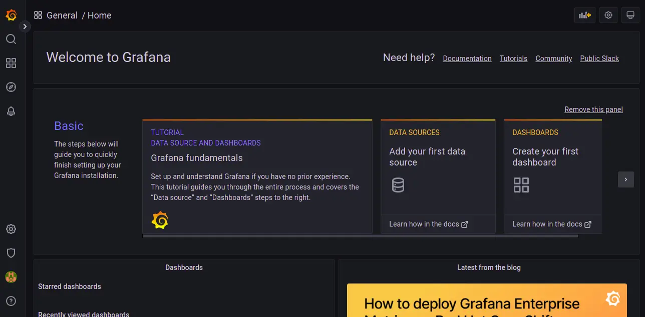Click Latest from the blog panel title
The width and height of the screenshot is (645, 317).
pos(489,267)
